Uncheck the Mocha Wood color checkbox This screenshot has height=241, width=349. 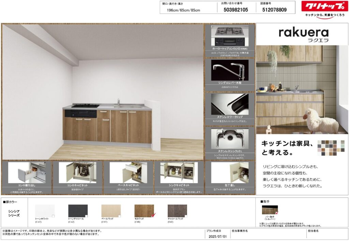point(153,215)
